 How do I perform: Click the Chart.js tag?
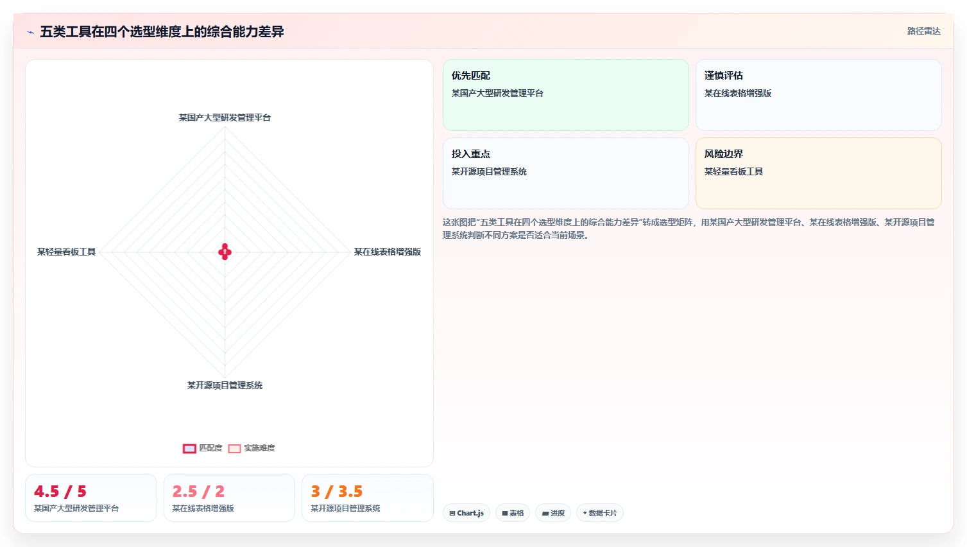click(x=466, y=513)
